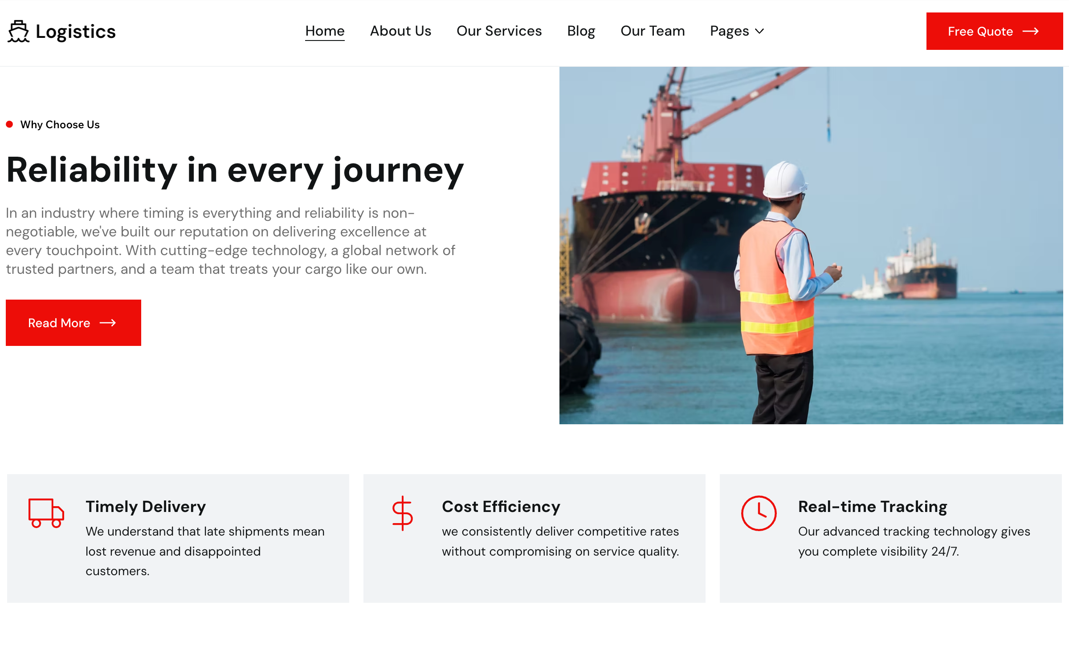Open the Pages menu
The image size is (1069, 666).
[729, 31]
